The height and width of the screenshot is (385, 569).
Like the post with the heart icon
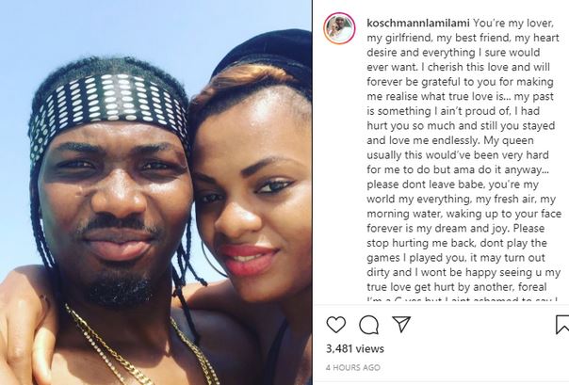336,325
